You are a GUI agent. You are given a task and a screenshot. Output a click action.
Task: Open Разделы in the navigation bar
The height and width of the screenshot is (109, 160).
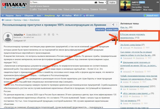click(x=9, y=16)
